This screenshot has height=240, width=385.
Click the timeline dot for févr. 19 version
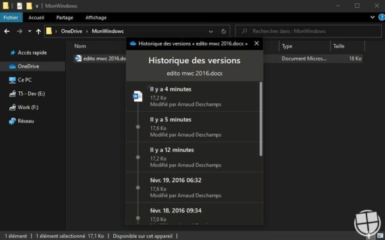coord(138,187)
